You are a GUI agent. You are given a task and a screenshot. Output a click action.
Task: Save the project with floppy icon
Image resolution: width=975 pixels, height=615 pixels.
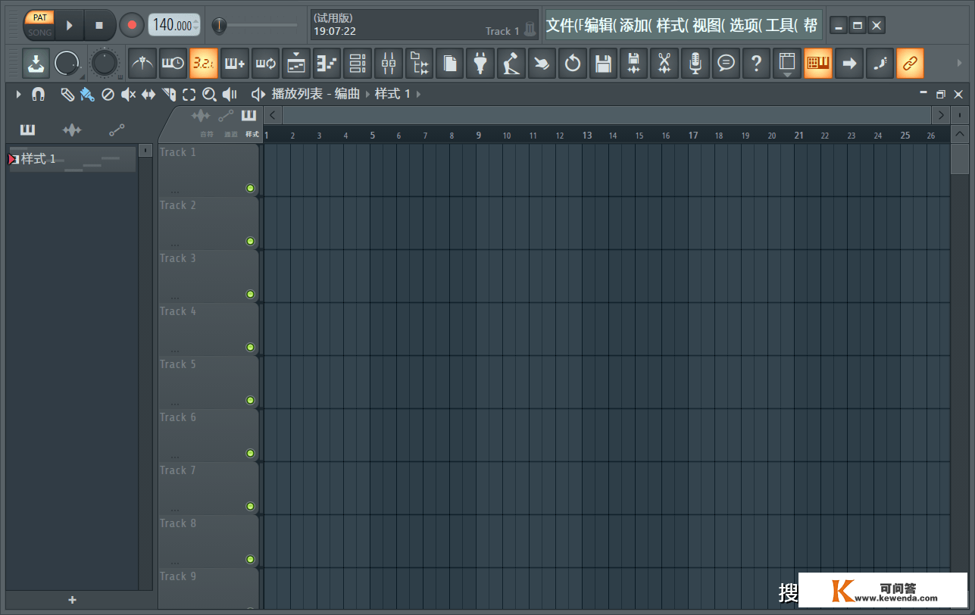click(x=603, y=64)
